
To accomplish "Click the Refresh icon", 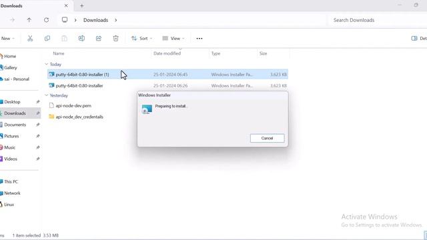I will tap(46, 20).
